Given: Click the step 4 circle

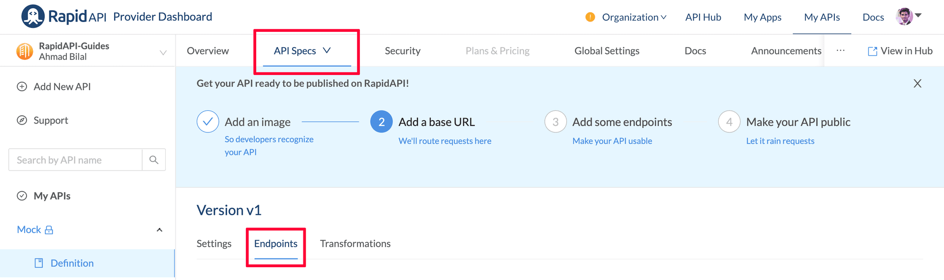Looking at the screenshot, I should 730,122.
